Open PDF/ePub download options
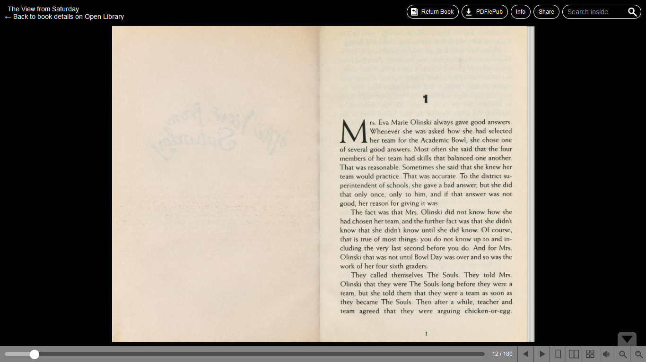This screenshot has height=362, width=646. coord(484,11)
